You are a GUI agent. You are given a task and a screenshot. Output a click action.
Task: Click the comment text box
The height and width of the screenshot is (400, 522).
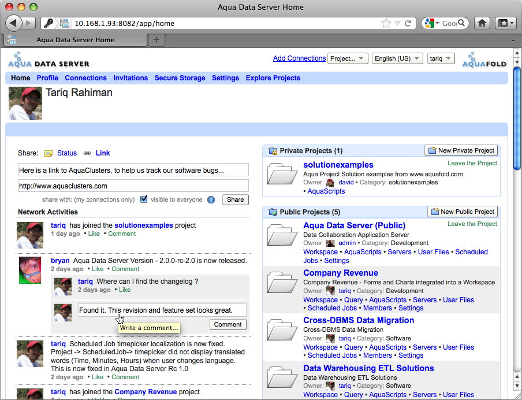coord(162,310)
